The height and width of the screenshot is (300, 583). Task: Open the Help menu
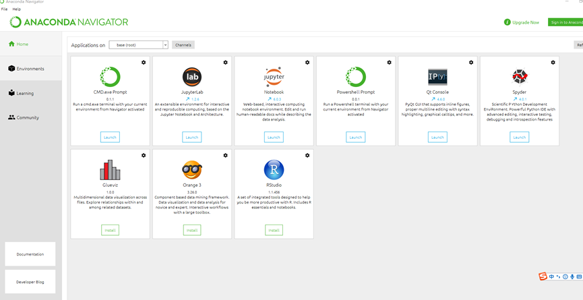[17, 9]
